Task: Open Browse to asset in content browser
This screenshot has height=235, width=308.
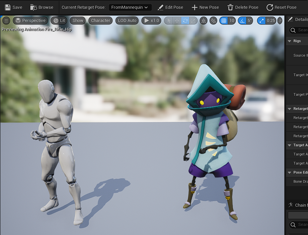Action: tap(41, 7)
